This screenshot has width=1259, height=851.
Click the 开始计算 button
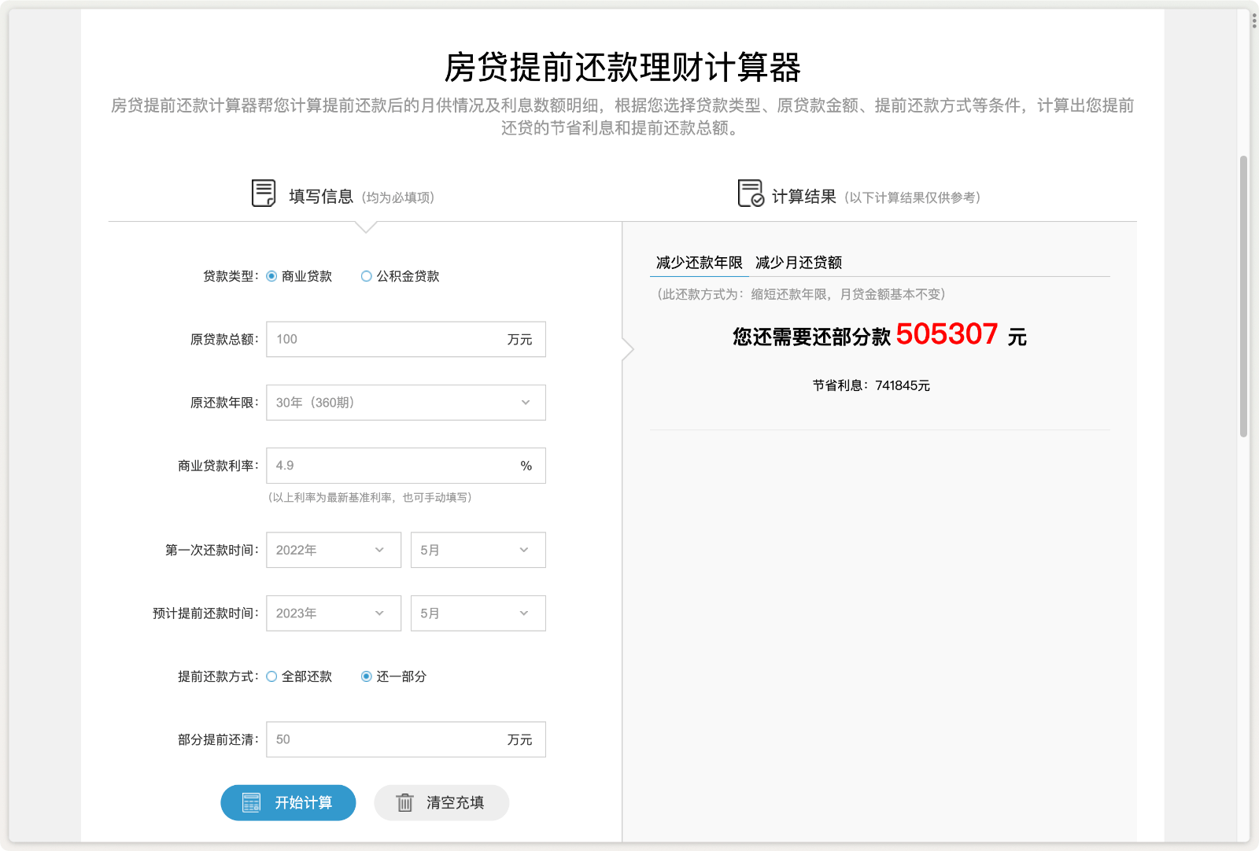pos(288,802)
